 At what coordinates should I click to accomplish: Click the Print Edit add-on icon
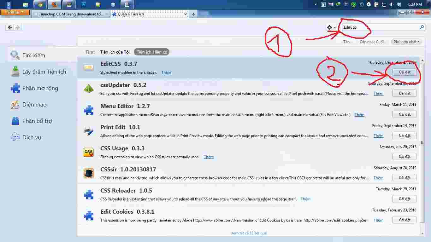coord(89,131)
